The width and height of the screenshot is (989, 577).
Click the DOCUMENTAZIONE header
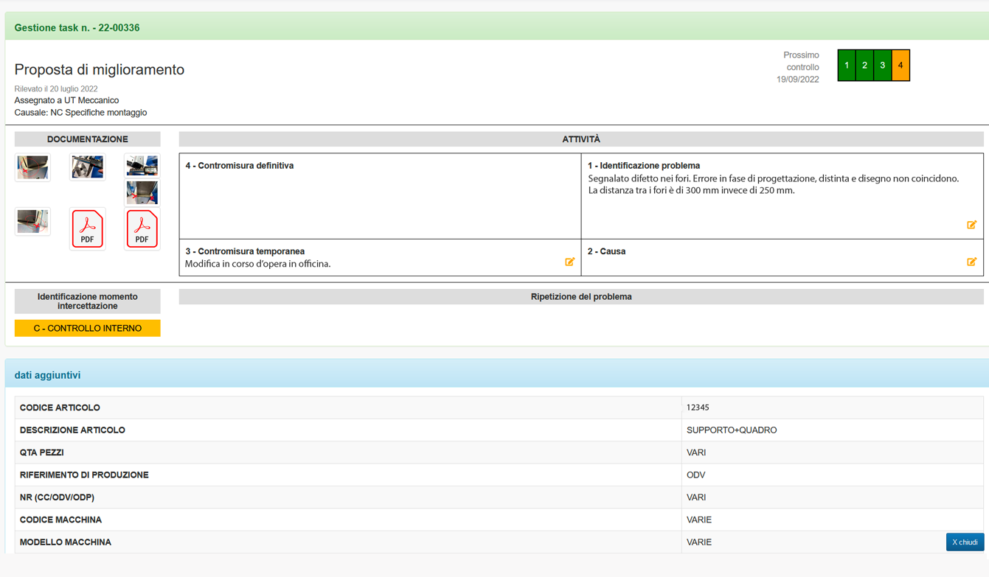(88, 139)
